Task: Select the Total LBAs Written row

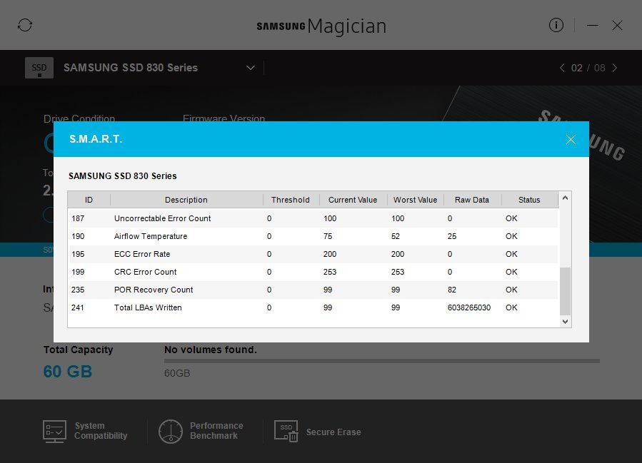Action: [313, 307]
